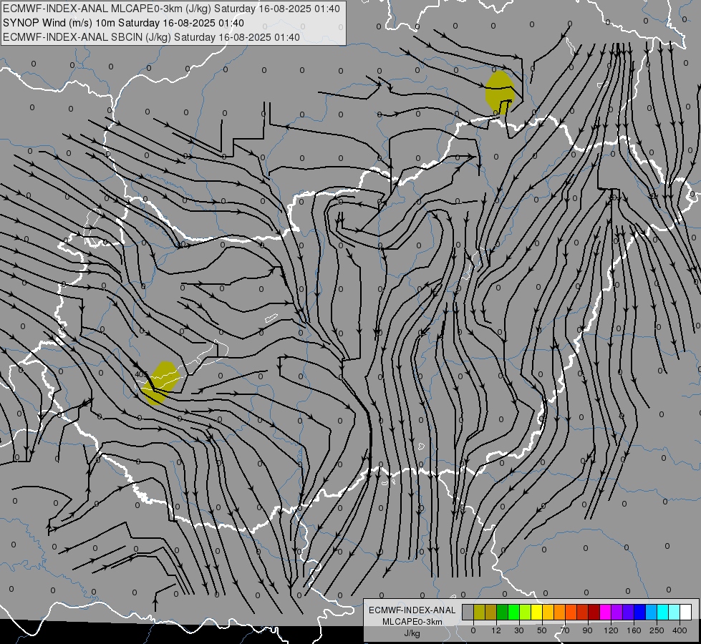Click the magenta legend swatch
Viewport: 701px width, 644px height.
tap(605, 613)
